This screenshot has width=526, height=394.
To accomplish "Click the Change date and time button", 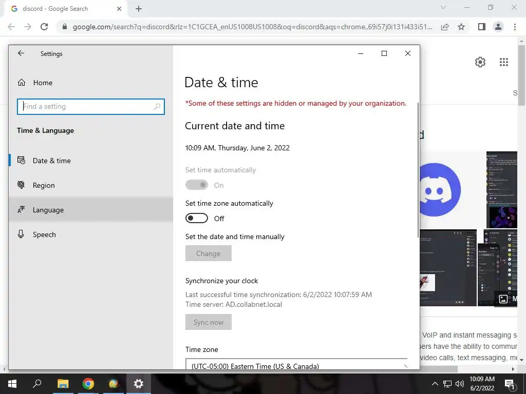I will click(209, 253).
